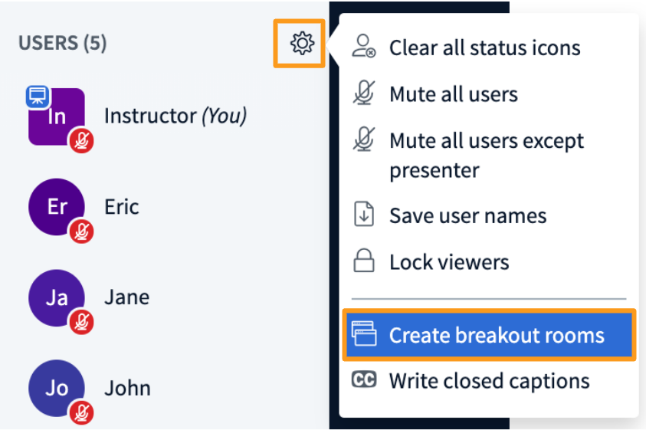The width and height of the screenshot is (646, 430).
Task: Click the presenter badge on Instructor avatar
Action: [38, 97]
